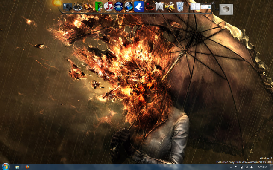Open Windows Explorer from the taskbar
273x170 pixels.
17,167
